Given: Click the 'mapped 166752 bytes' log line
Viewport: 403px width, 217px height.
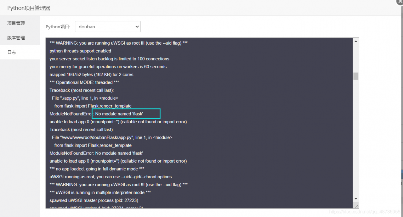Looking at the screenshot, I should [x=91, y=75].
